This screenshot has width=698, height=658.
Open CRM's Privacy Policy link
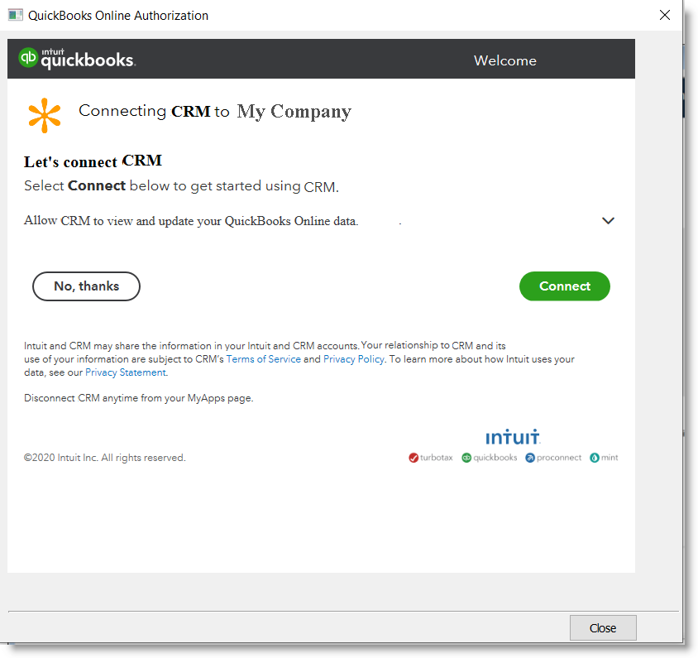[353, 359]
